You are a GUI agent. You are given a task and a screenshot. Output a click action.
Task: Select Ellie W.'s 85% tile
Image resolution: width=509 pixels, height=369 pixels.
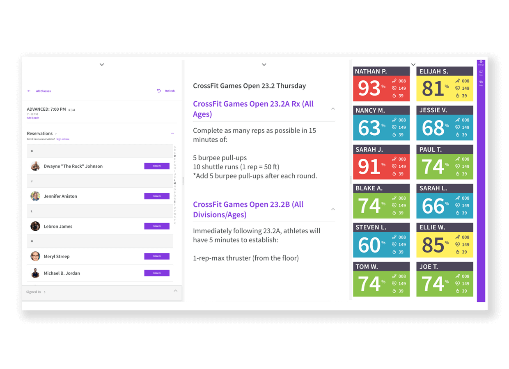tap(445, 240)
